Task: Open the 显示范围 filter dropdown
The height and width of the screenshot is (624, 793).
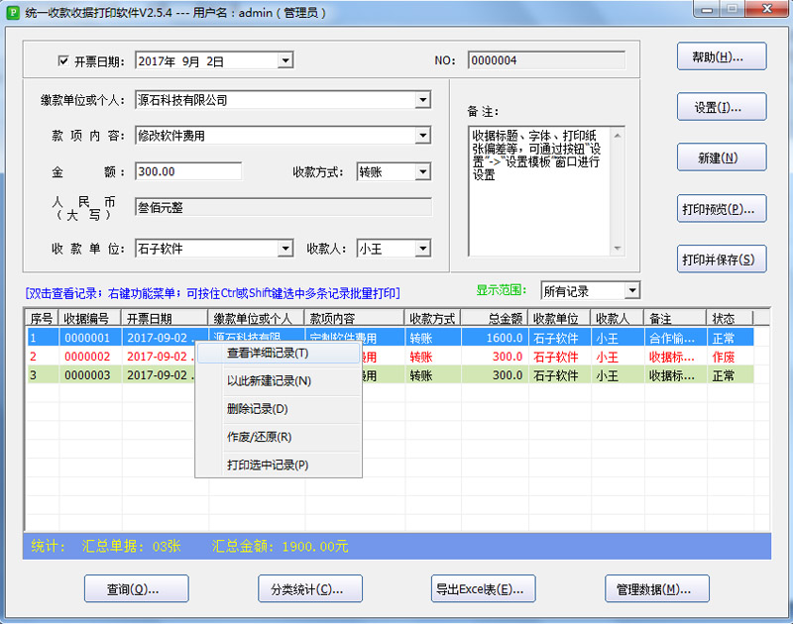Action: click(x=631, y=291)
